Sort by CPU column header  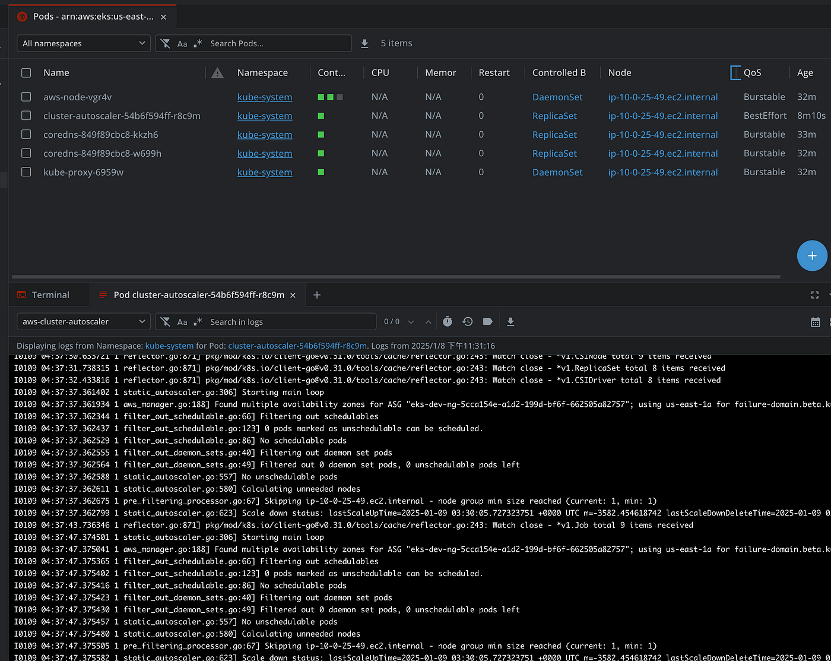pyautogui.click(x=380, y=72)
